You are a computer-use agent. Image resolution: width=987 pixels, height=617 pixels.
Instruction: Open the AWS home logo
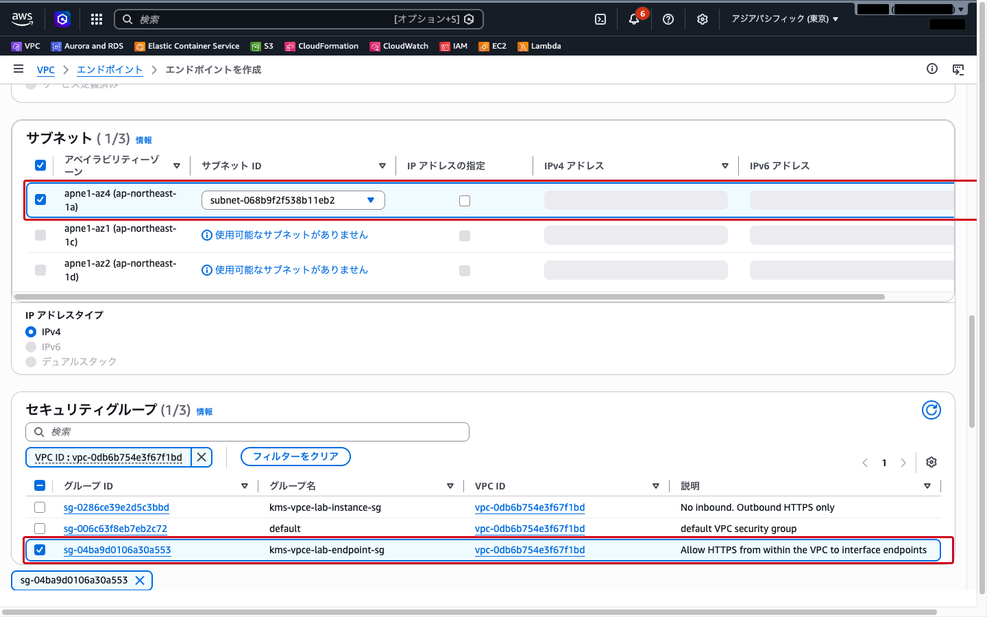coord(23,19)
